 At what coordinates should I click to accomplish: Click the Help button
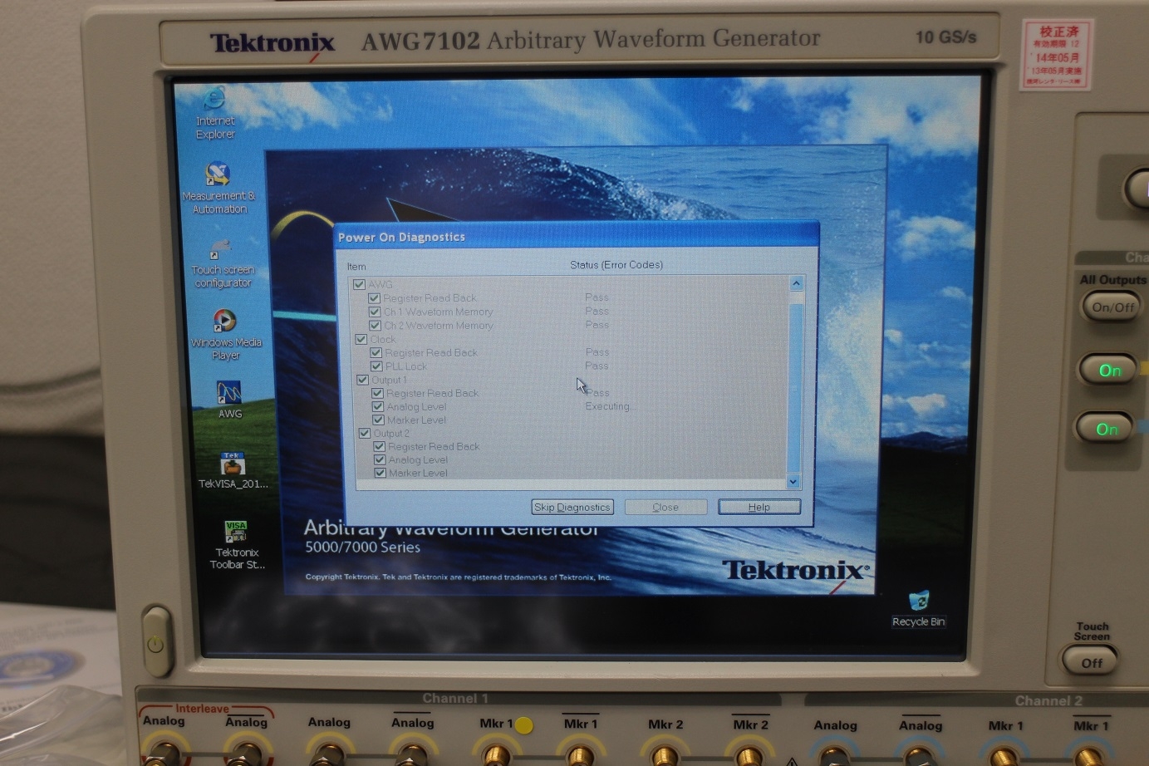759,507
